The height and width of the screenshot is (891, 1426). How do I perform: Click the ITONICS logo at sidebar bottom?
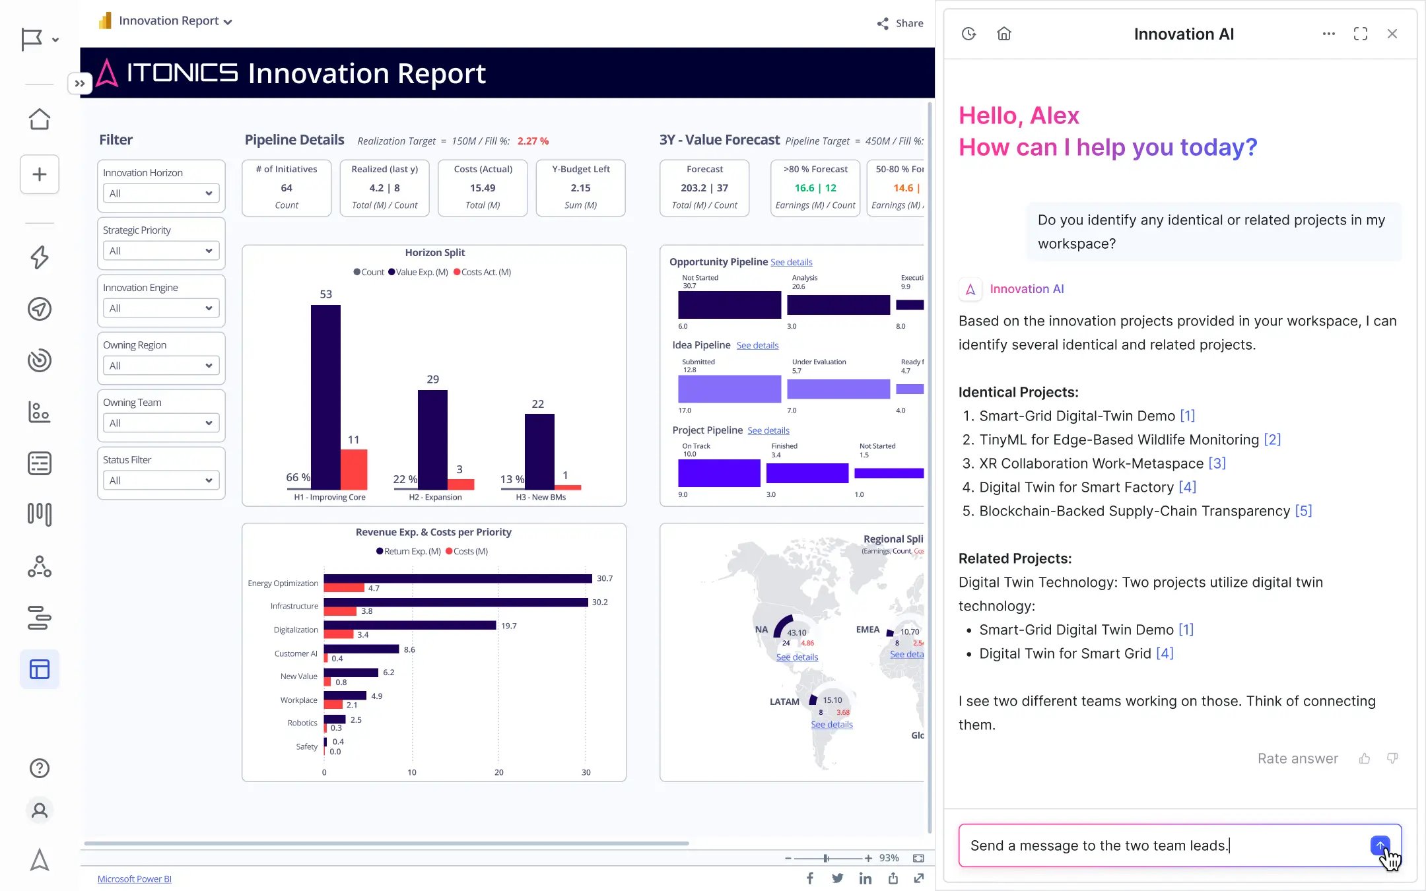coord(40,860)
